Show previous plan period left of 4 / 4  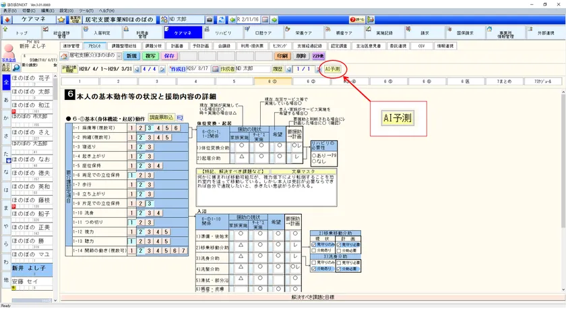click(x=137, y=69)
